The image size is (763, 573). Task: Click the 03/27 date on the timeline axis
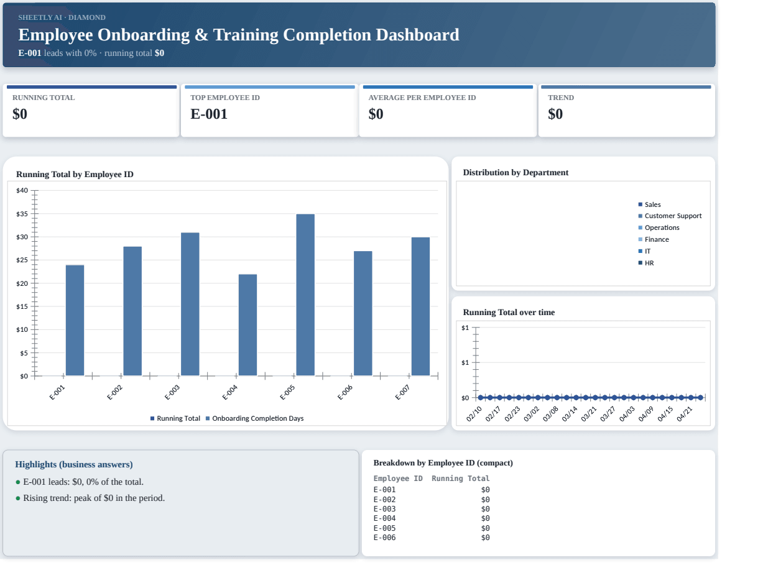(x=608, y=414)
